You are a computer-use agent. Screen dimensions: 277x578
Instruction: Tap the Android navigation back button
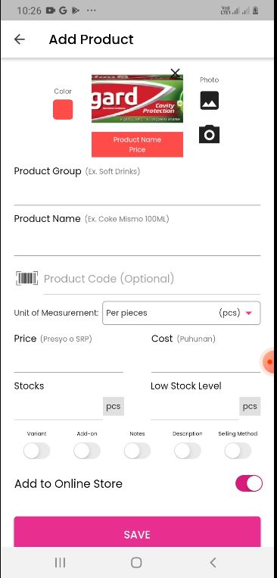click(x=213, y=562)
